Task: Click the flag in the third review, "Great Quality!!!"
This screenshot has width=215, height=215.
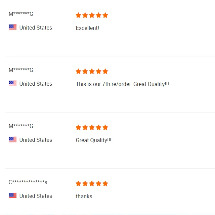Action: [13, 140]
